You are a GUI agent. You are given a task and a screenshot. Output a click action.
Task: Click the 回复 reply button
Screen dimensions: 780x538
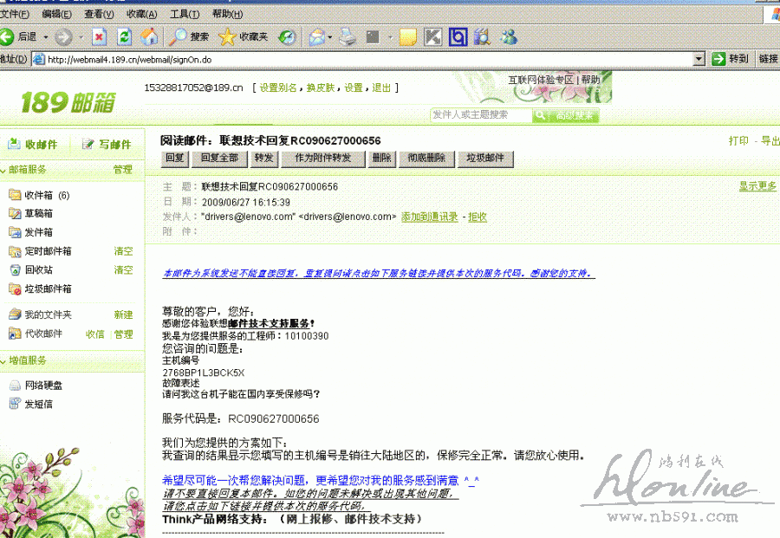click(175, 159)
